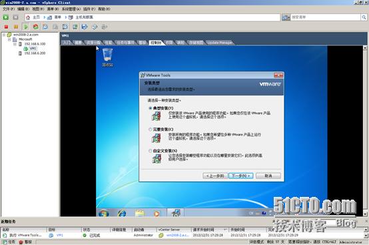
Task: Click the 取消 (Cancel) button
Action: [268, 176]
